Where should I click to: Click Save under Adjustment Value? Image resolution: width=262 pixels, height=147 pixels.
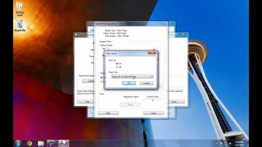pos(130,105)
